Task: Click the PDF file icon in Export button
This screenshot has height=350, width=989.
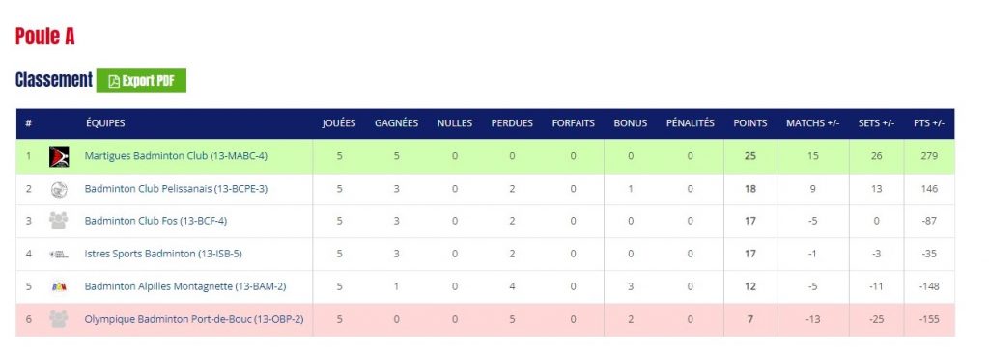Action: coord(114,81)
